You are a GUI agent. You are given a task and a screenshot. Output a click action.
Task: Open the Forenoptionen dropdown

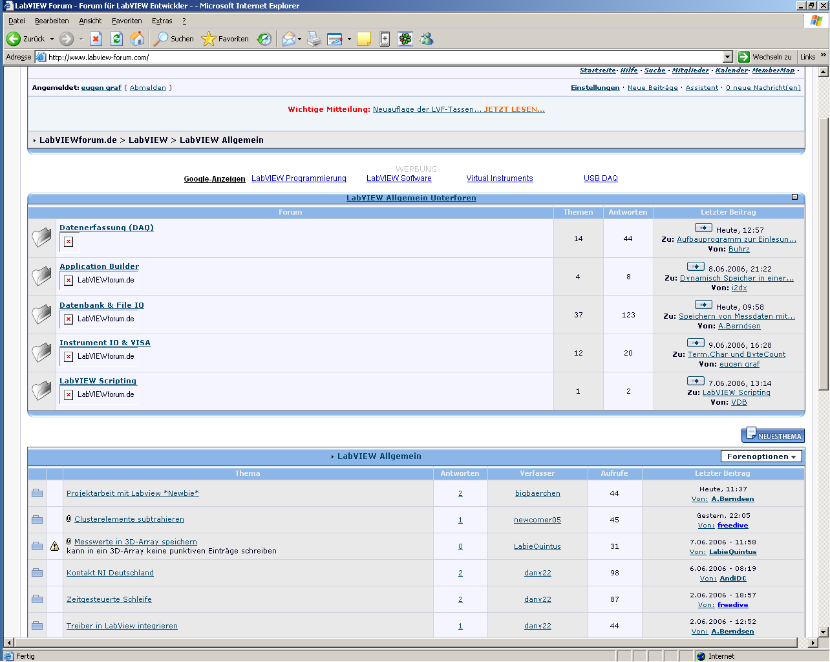pos(761,456)
